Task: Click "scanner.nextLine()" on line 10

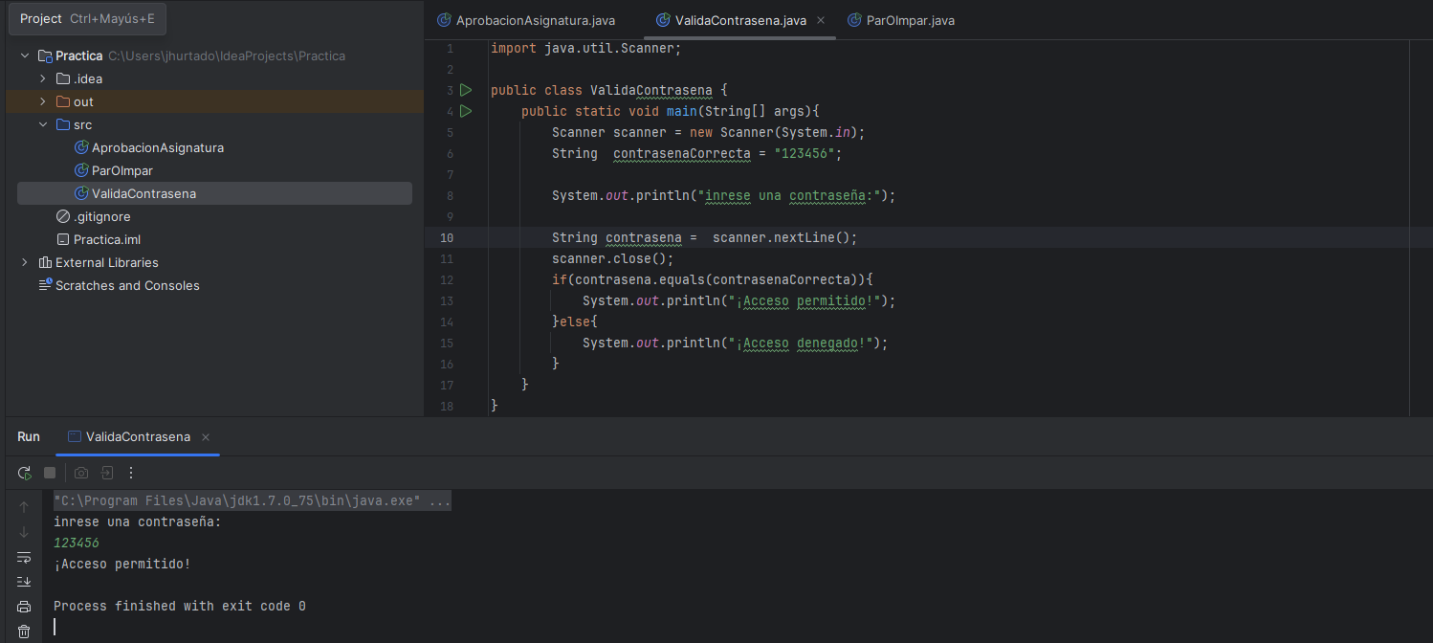Action: [782, 237]
